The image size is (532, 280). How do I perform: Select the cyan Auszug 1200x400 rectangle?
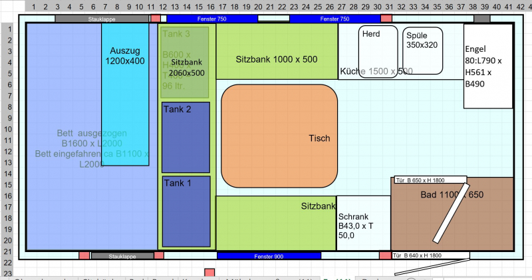(125, 94)
